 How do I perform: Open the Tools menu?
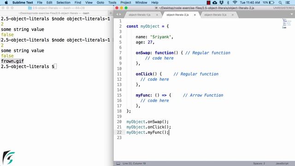112,2
